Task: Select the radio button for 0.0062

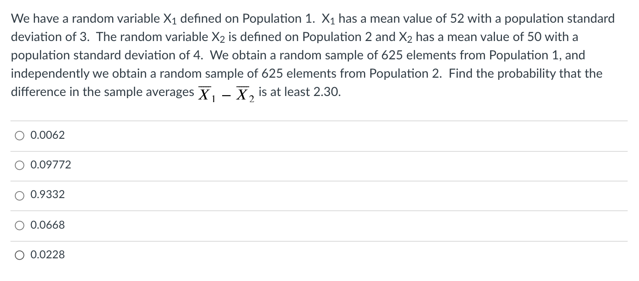Action: tap(19, 135)
